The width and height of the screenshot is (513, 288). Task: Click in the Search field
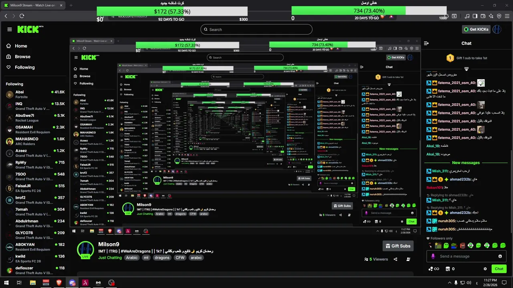256,29
